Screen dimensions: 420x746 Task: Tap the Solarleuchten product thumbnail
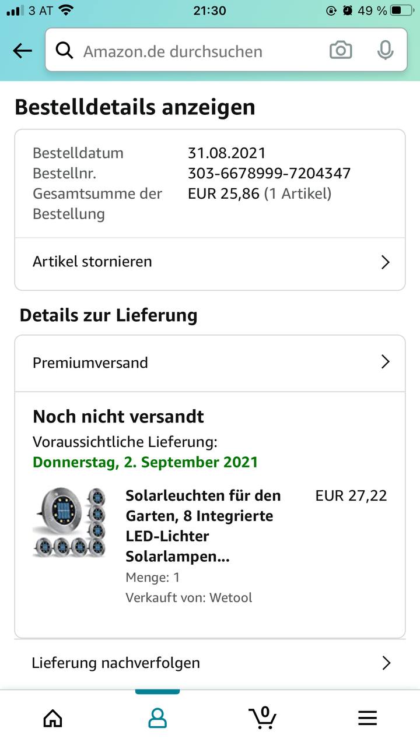(x=69, y=523)
